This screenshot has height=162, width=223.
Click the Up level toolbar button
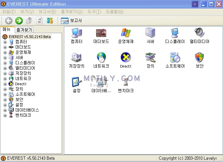(29, 21)
